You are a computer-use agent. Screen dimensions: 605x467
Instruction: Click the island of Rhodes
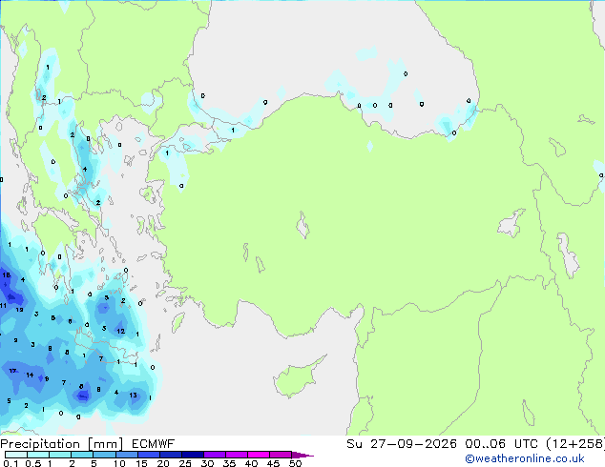(177, 322)
